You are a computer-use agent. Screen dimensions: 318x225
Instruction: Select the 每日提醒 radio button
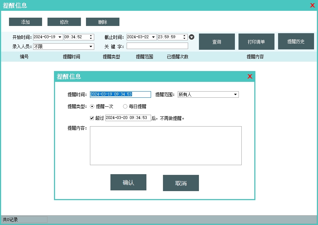tap(125, 106)
